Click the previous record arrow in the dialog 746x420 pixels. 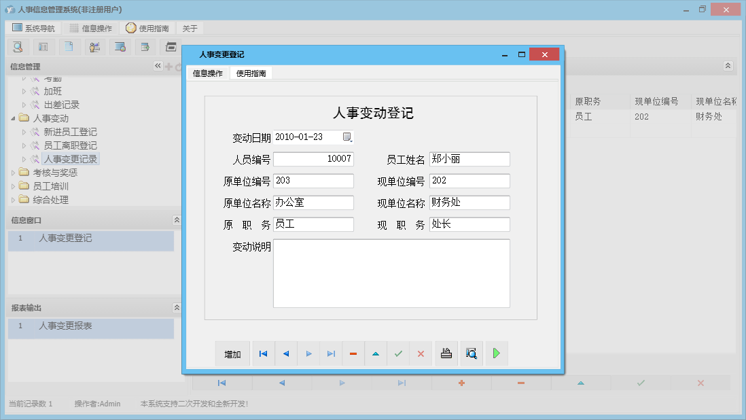[x=285, y=353]
